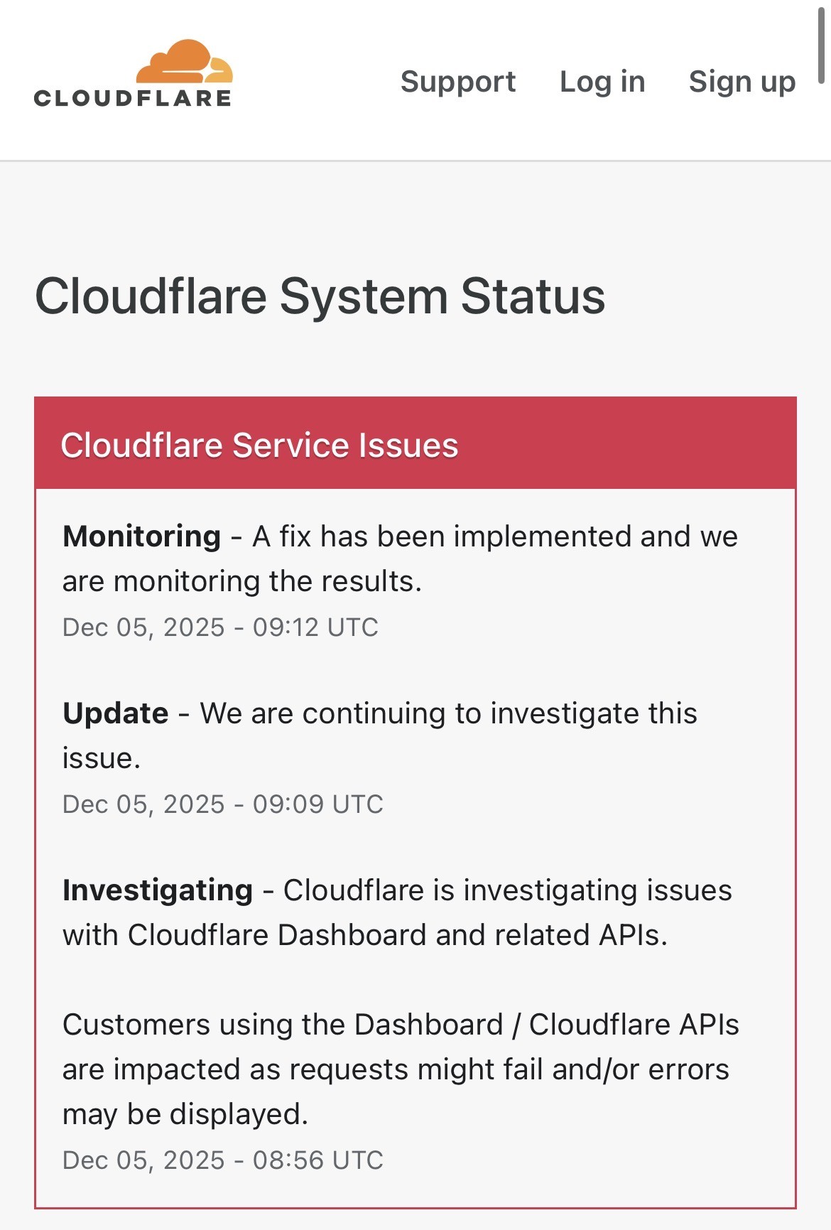Click the "A fix has been implemented" message
The width and height of the screenshot is (831, 1230).
point(494,536)
